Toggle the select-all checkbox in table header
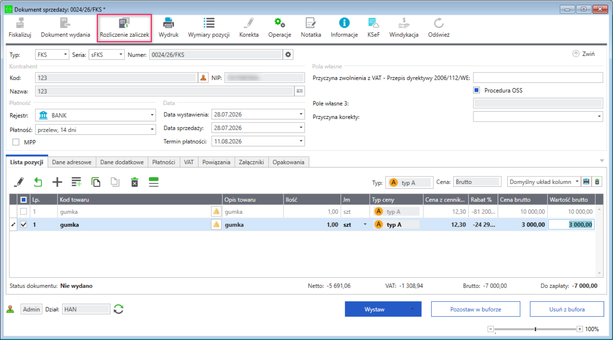Screen dimensions: 613x340 (24, 199)
